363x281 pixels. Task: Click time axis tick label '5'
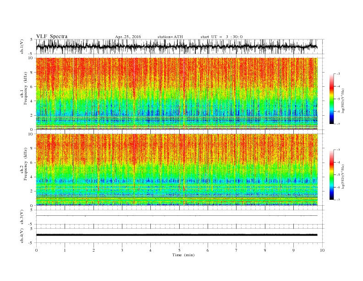[179, 250]
